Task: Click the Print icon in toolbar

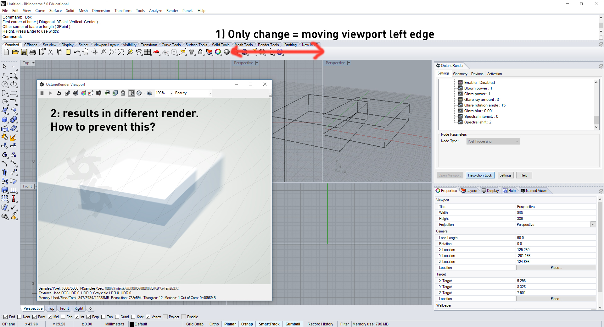Action: pos(33,52)
